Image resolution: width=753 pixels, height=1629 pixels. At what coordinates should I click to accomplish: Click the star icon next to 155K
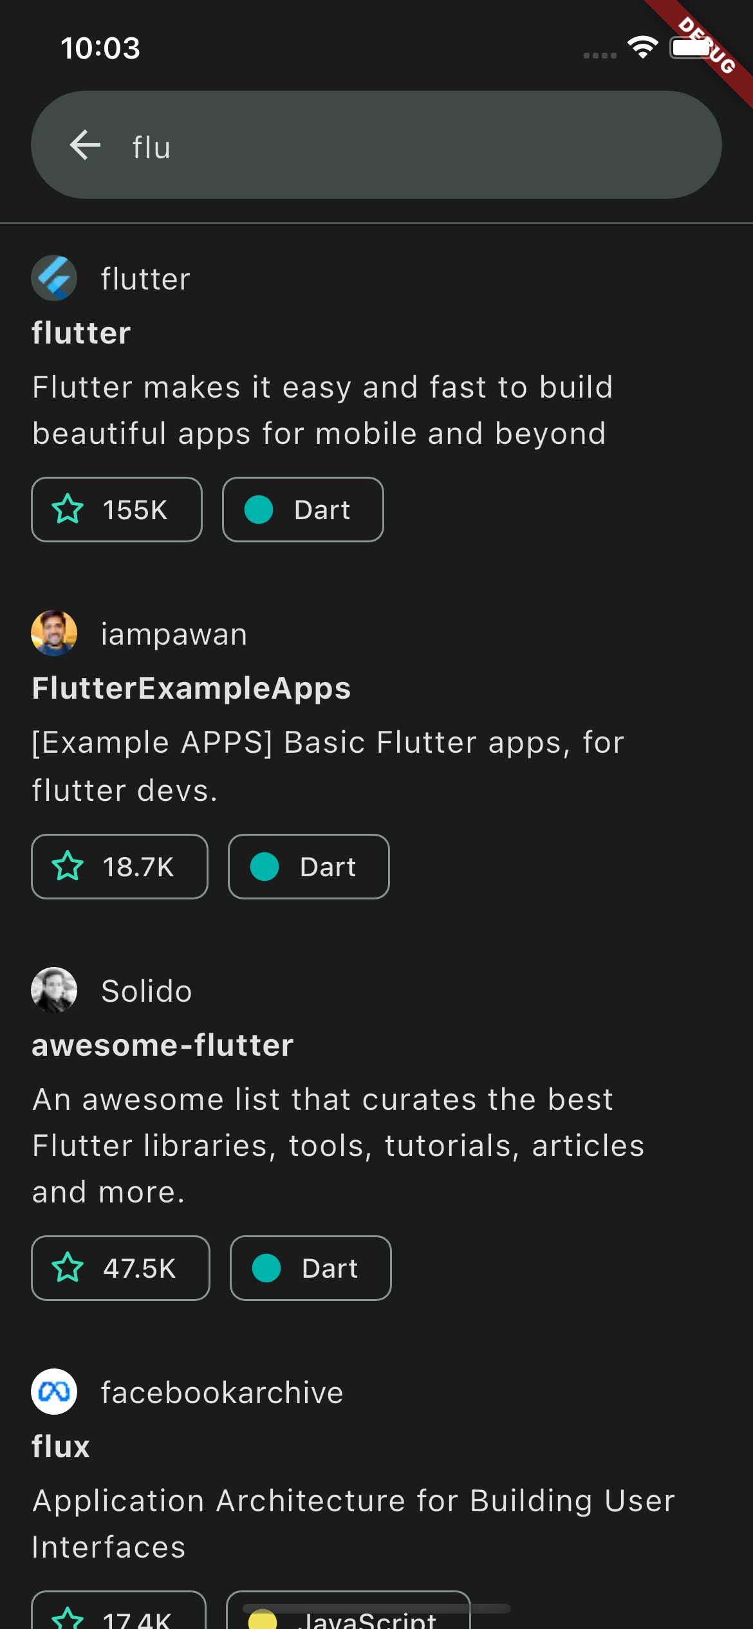coord(69,510)
